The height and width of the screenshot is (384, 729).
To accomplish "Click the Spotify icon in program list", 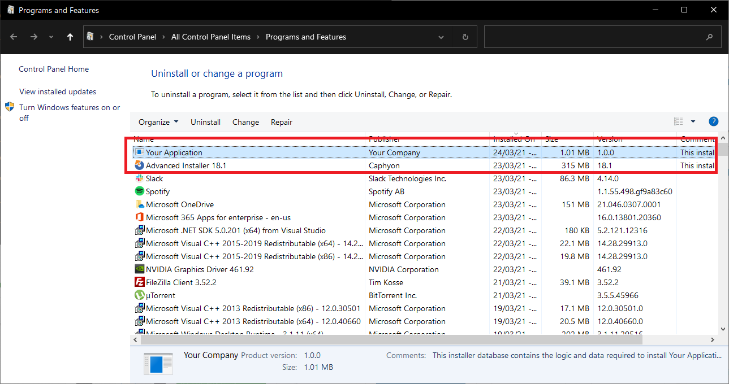I will point(139,191).
